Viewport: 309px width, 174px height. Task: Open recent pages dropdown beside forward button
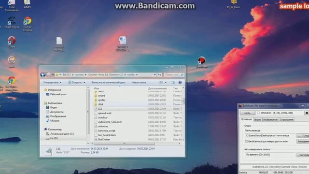(x=53, y=75)
